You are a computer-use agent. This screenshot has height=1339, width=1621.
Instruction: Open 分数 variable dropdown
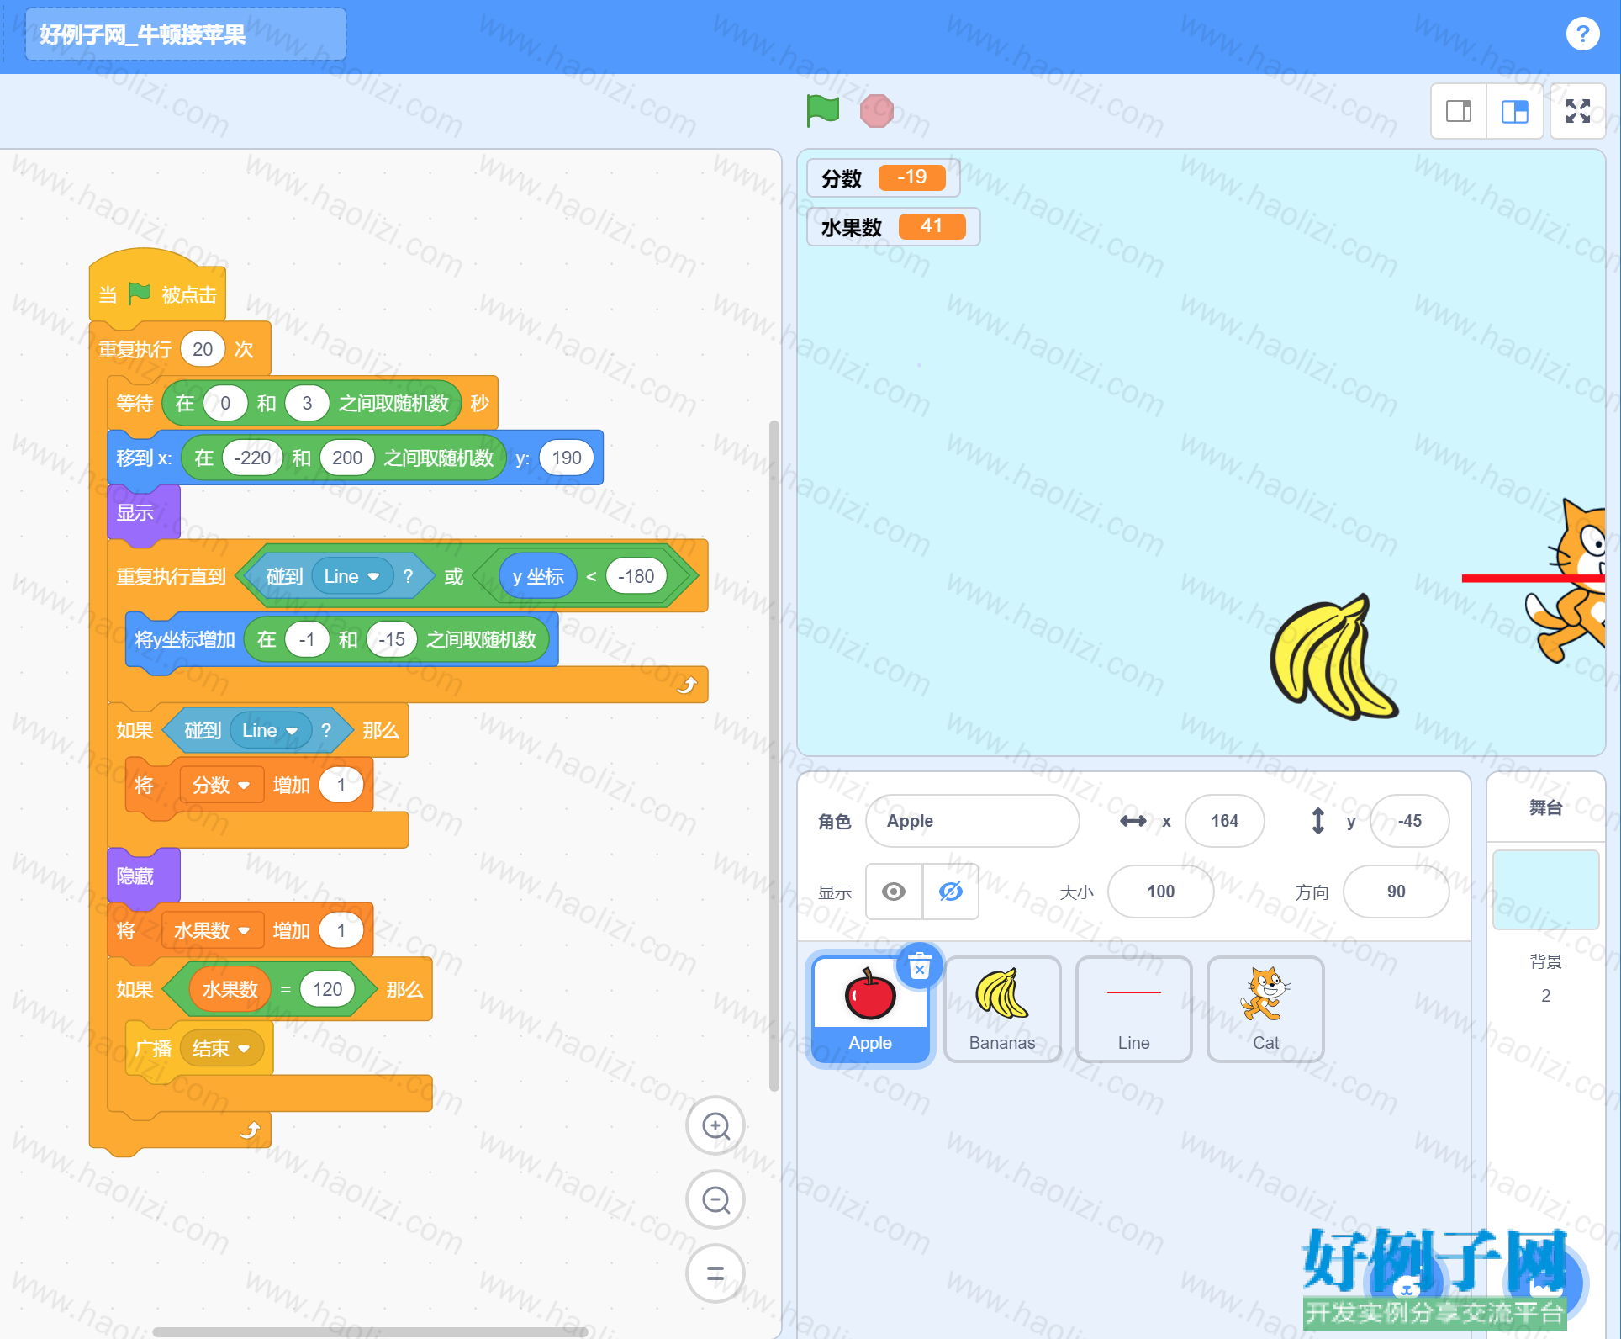coord(221,785)
